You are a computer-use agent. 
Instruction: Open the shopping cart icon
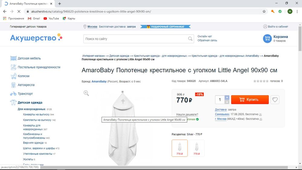click(267, 39)
